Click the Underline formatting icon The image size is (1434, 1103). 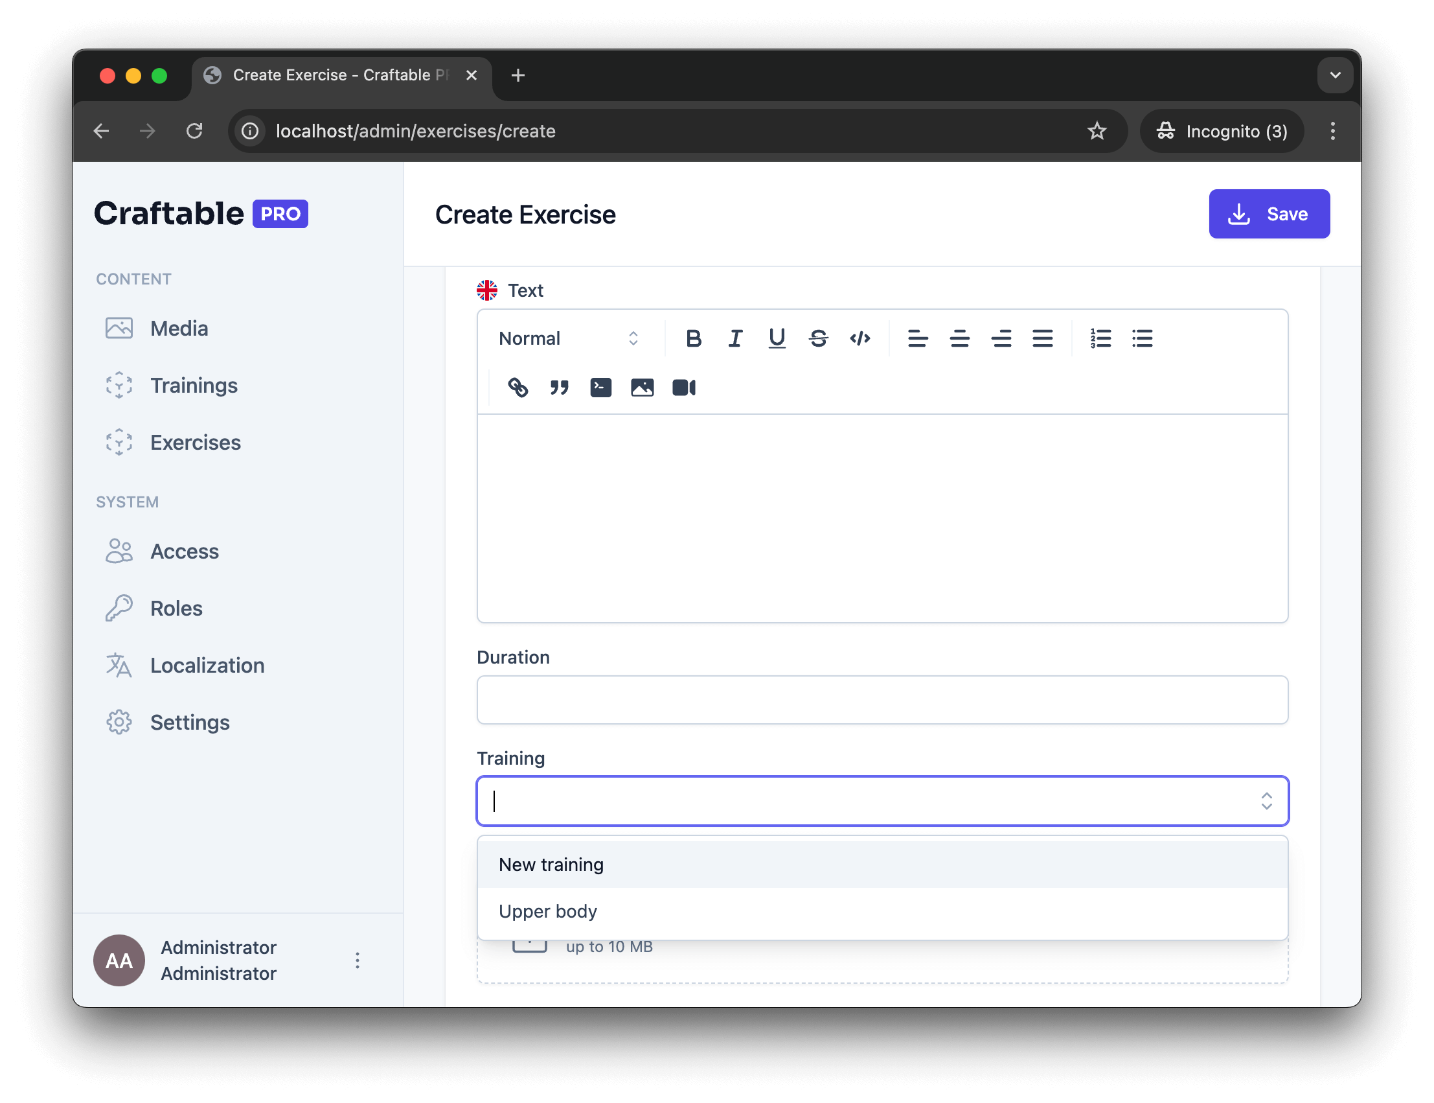pos(777,338)
